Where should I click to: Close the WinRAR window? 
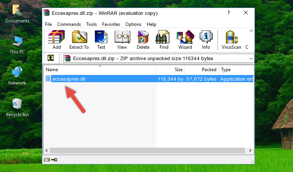(x=246, y=13)
